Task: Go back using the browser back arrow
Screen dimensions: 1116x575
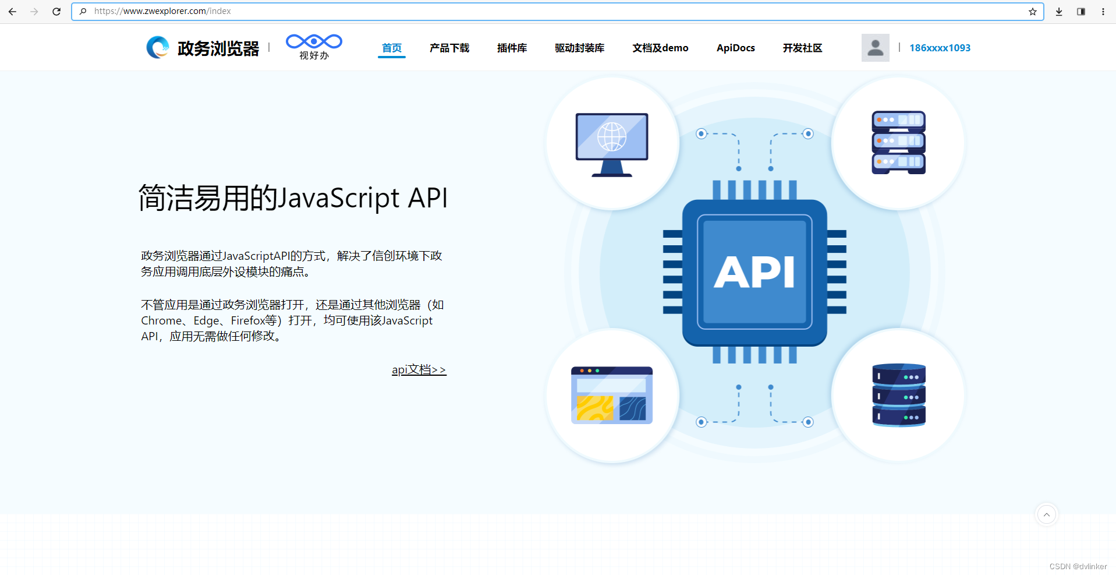Action: pyautogui.click(x=12, y=12)
